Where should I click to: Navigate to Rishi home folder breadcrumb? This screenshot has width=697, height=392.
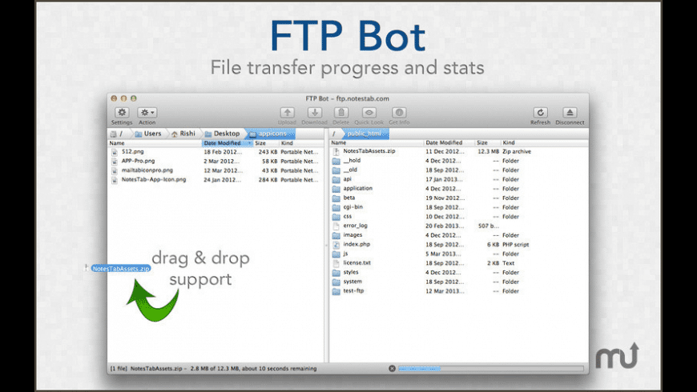pyautogui.click(x=183, y=134)
